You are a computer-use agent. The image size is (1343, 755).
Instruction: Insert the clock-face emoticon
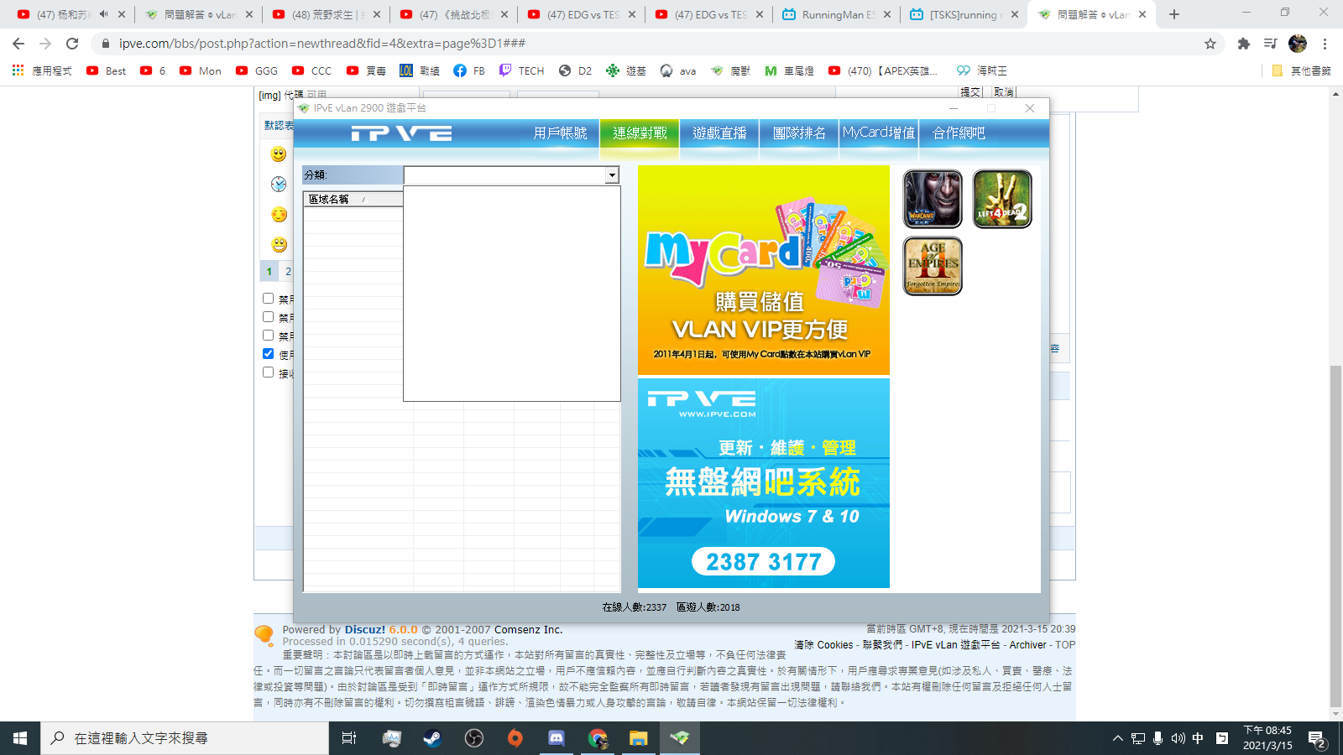[x=279, y=185]
